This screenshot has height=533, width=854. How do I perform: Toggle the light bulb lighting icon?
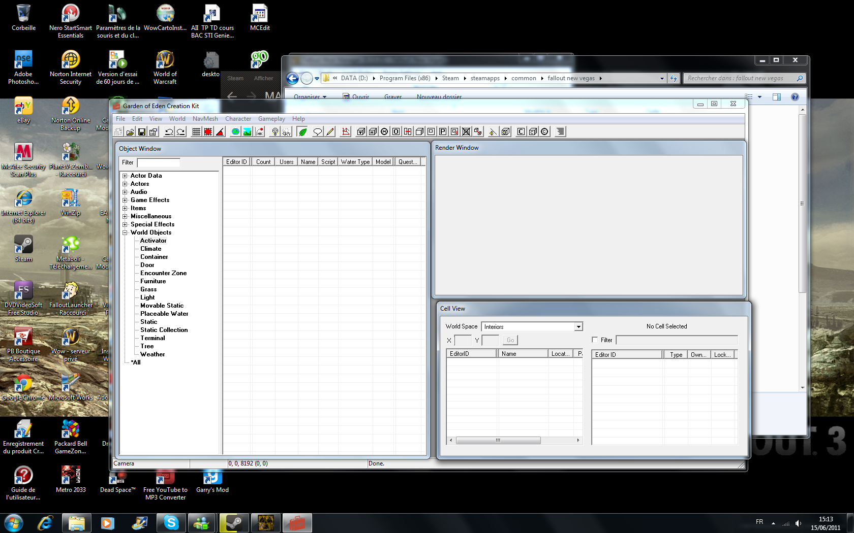[x=275, y=132]
